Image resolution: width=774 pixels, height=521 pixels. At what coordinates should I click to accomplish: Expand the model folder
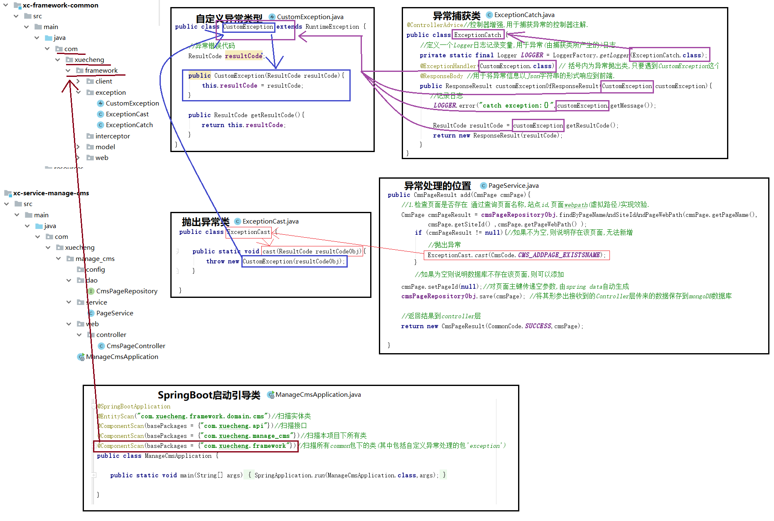78,147
